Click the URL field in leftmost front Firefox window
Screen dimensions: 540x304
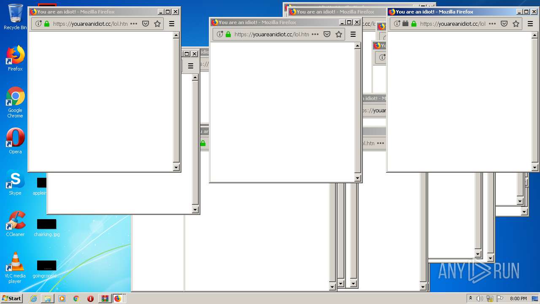point(90,24)
